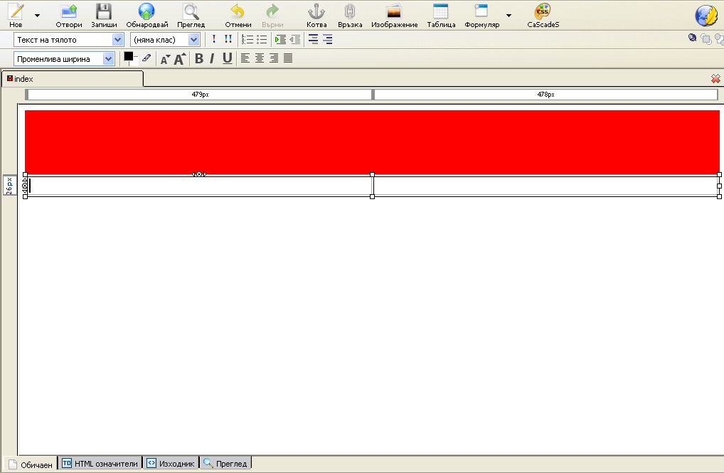Open the Променлива ширина font dropdown
The width and height of the screenshot is (724, 473).
point(64,59)
